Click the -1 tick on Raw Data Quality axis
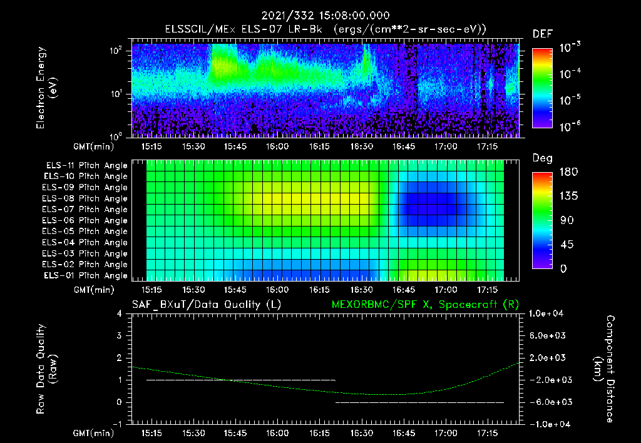Viewport: 641px width, 443px height. click(x=117, y=424)
